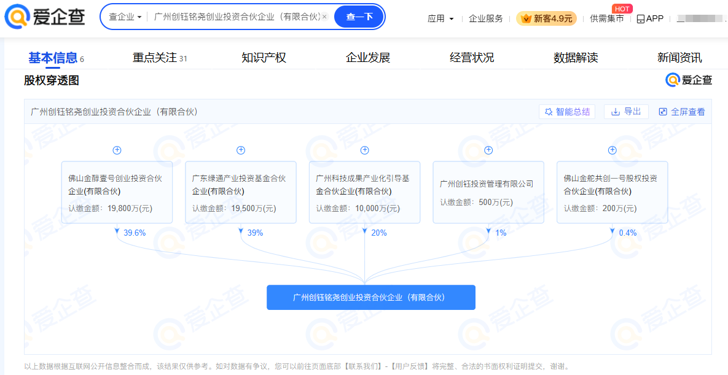Open the 应用 dropdown menu
This screenshot has width=728, height=375.
(440, 18)
